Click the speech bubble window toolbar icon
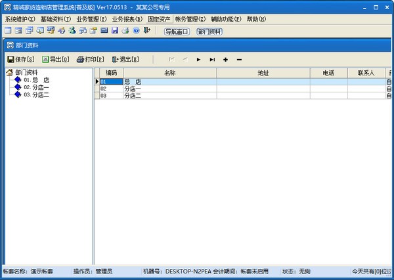Image resolution: width=394 pixels, height=280 pixels. coord(40,31)
